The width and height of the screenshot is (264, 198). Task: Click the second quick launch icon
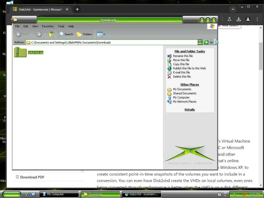pyautogui.click(x=34, y=194)
